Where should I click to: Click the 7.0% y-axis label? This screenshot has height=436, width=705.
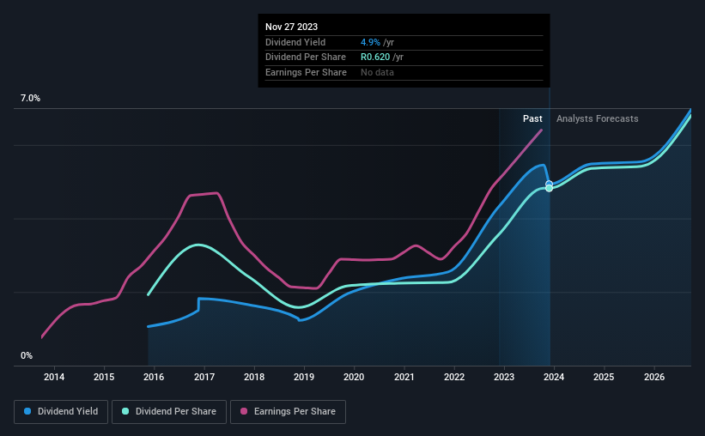(x=30, y=98)
